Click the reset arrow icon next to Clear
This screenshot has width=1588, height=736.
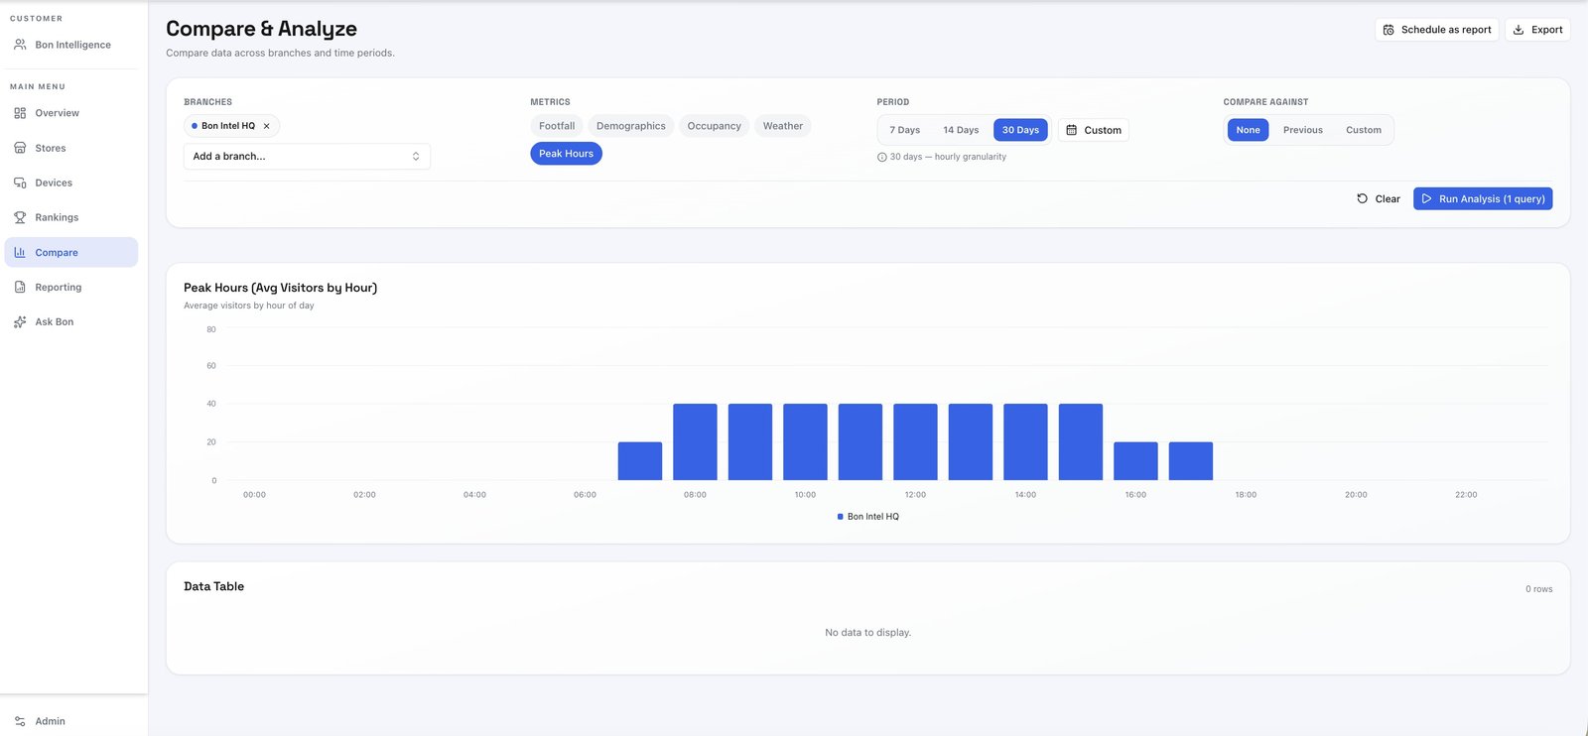click(x=1363, y=198)
